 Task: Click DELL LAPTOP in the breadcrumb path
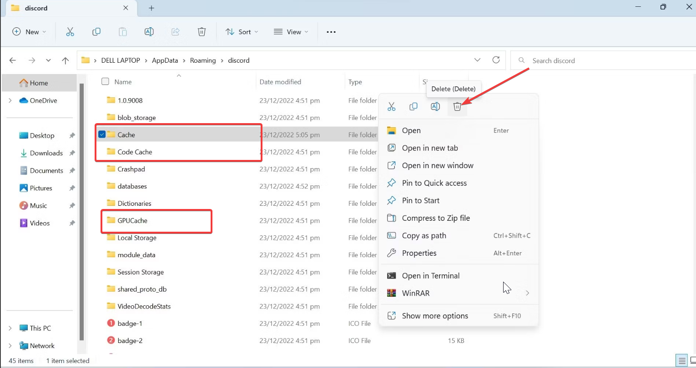point(121,60)
